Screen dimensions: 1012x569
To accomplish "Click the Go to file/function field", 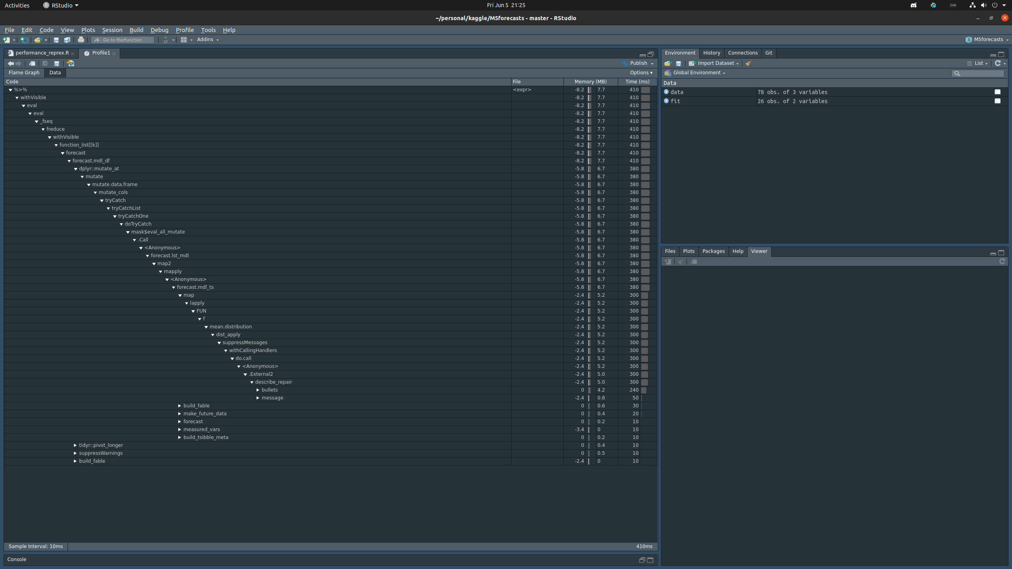I will point(123,40).
